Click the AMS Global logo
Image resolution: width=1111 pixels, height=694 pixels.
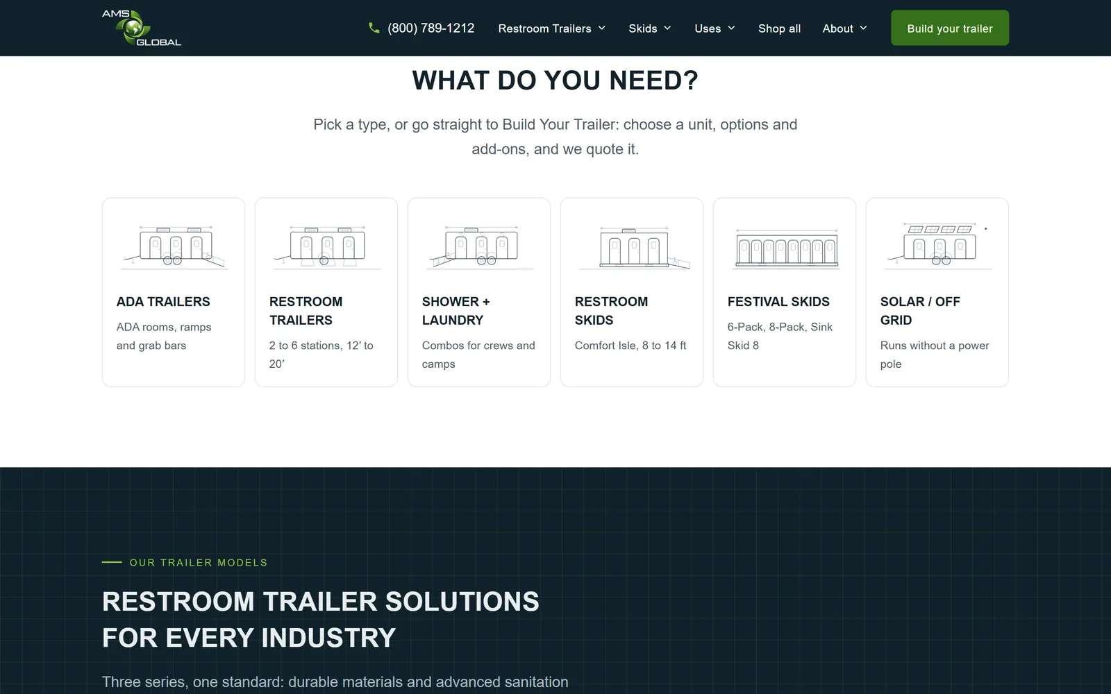[142, 28]
